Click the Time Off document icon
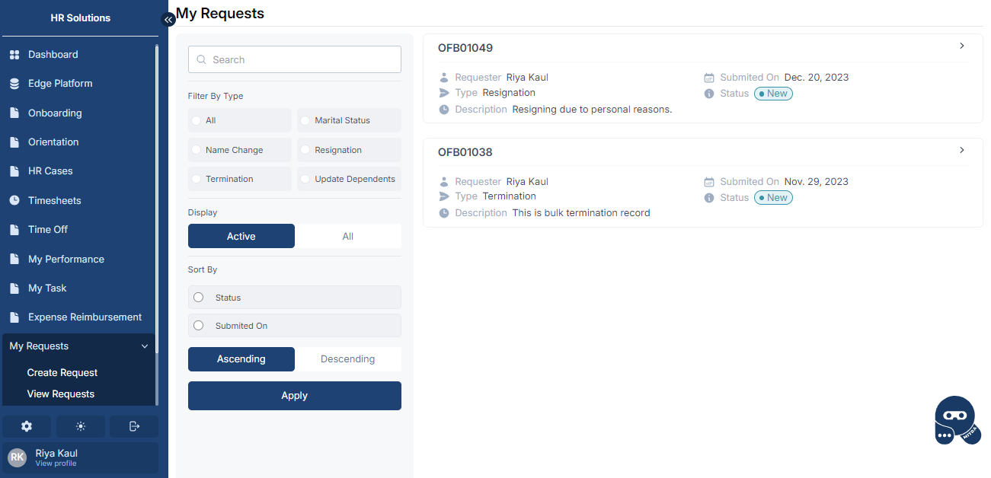The height and width of the screenshot is (478, 991). 14,230
